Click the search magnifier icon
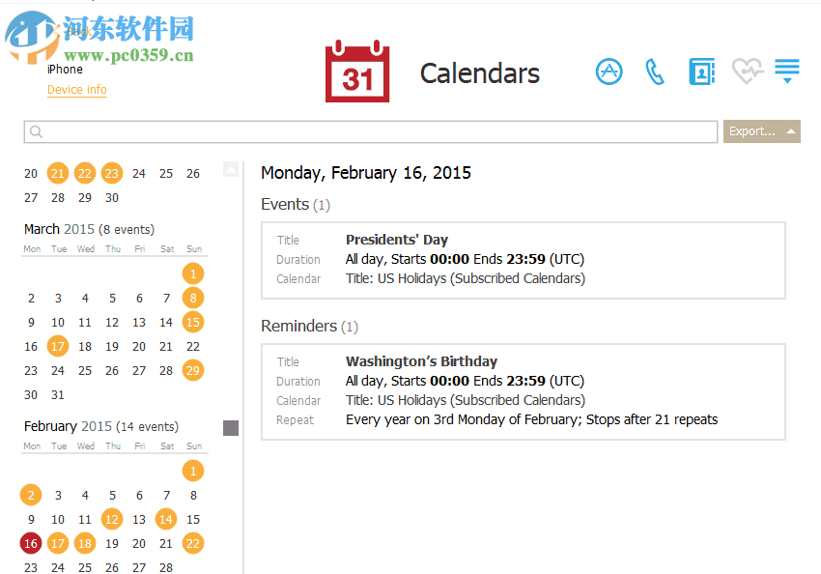Screen dimensions: 821x574 [37, 132]
